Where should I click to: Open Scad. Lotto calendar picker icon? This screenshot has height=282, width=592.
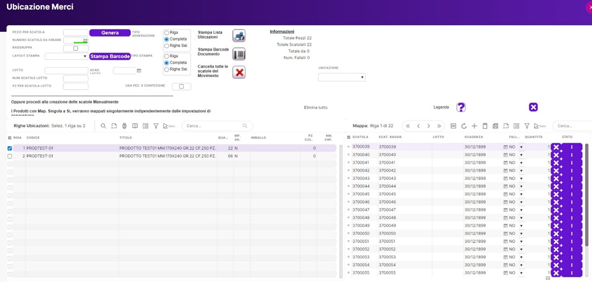139,71
